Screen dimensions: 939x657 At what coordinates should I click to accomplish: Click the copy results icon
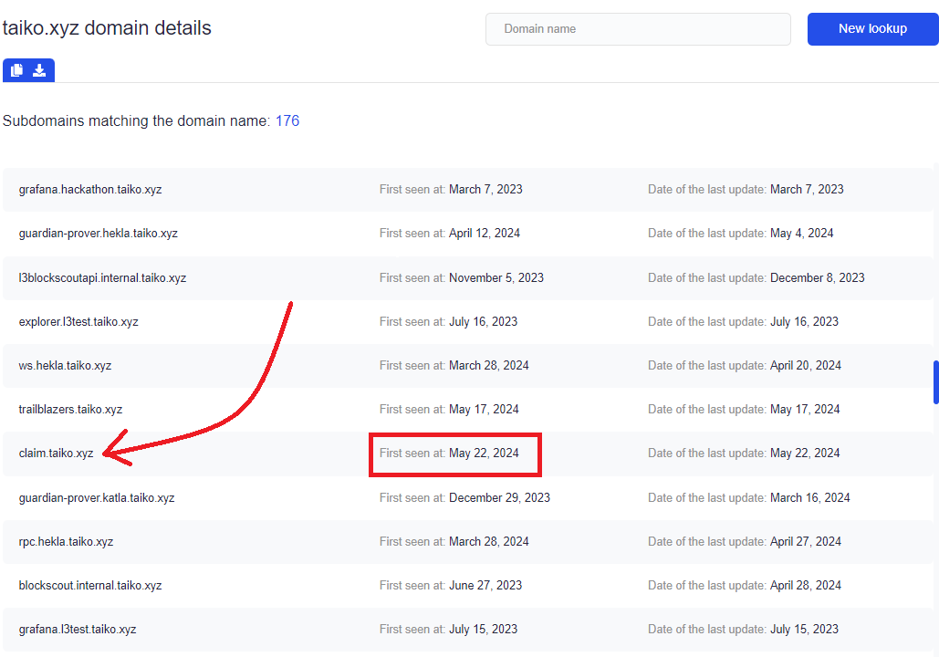pos(16,70)
